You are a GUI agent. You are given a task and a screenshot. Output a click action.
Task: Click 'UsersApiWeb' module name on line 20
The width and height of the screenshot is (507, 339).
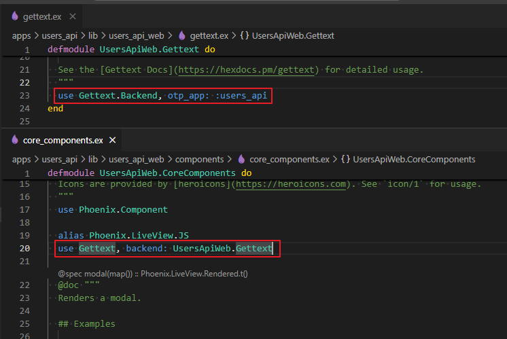pyautogui.click(x=202, y=249)
